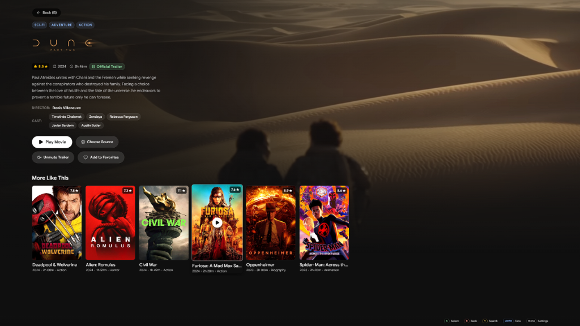Click the LB/RB Tabs controller hint
Image resolution: width=580 pixels, height=326 pixels.
(x=512, y=321)
